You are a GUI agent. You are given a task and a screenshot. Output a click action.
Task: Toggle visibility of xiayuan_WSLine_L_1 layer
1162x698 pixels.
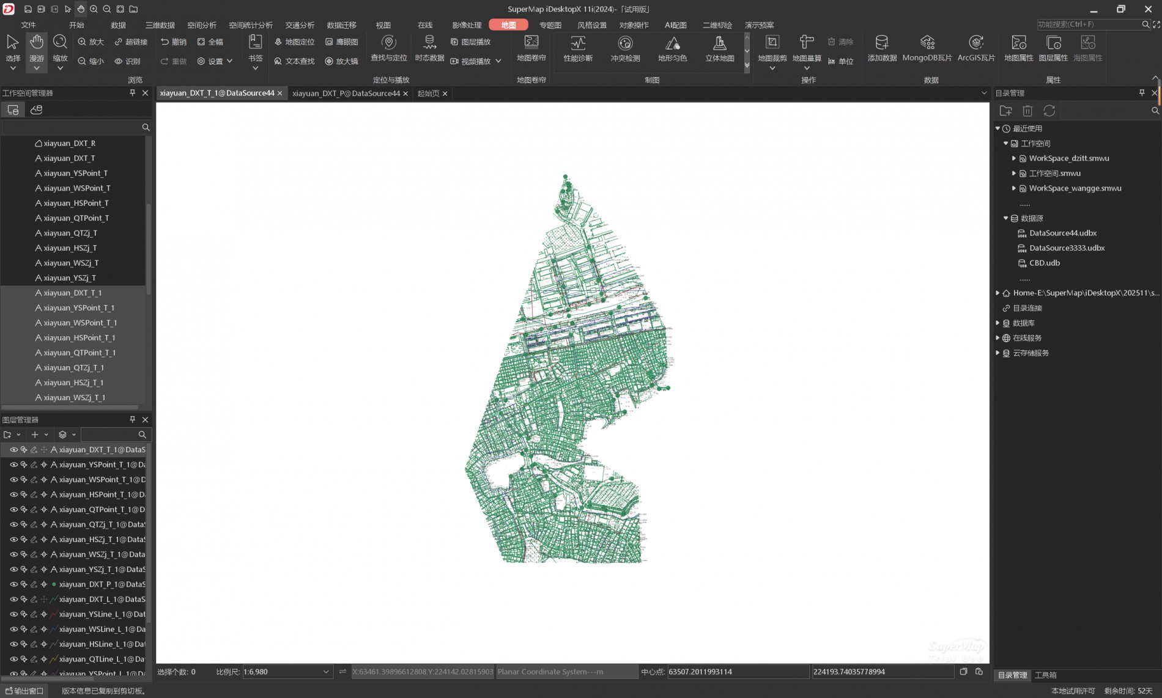[x=13, y=630]
